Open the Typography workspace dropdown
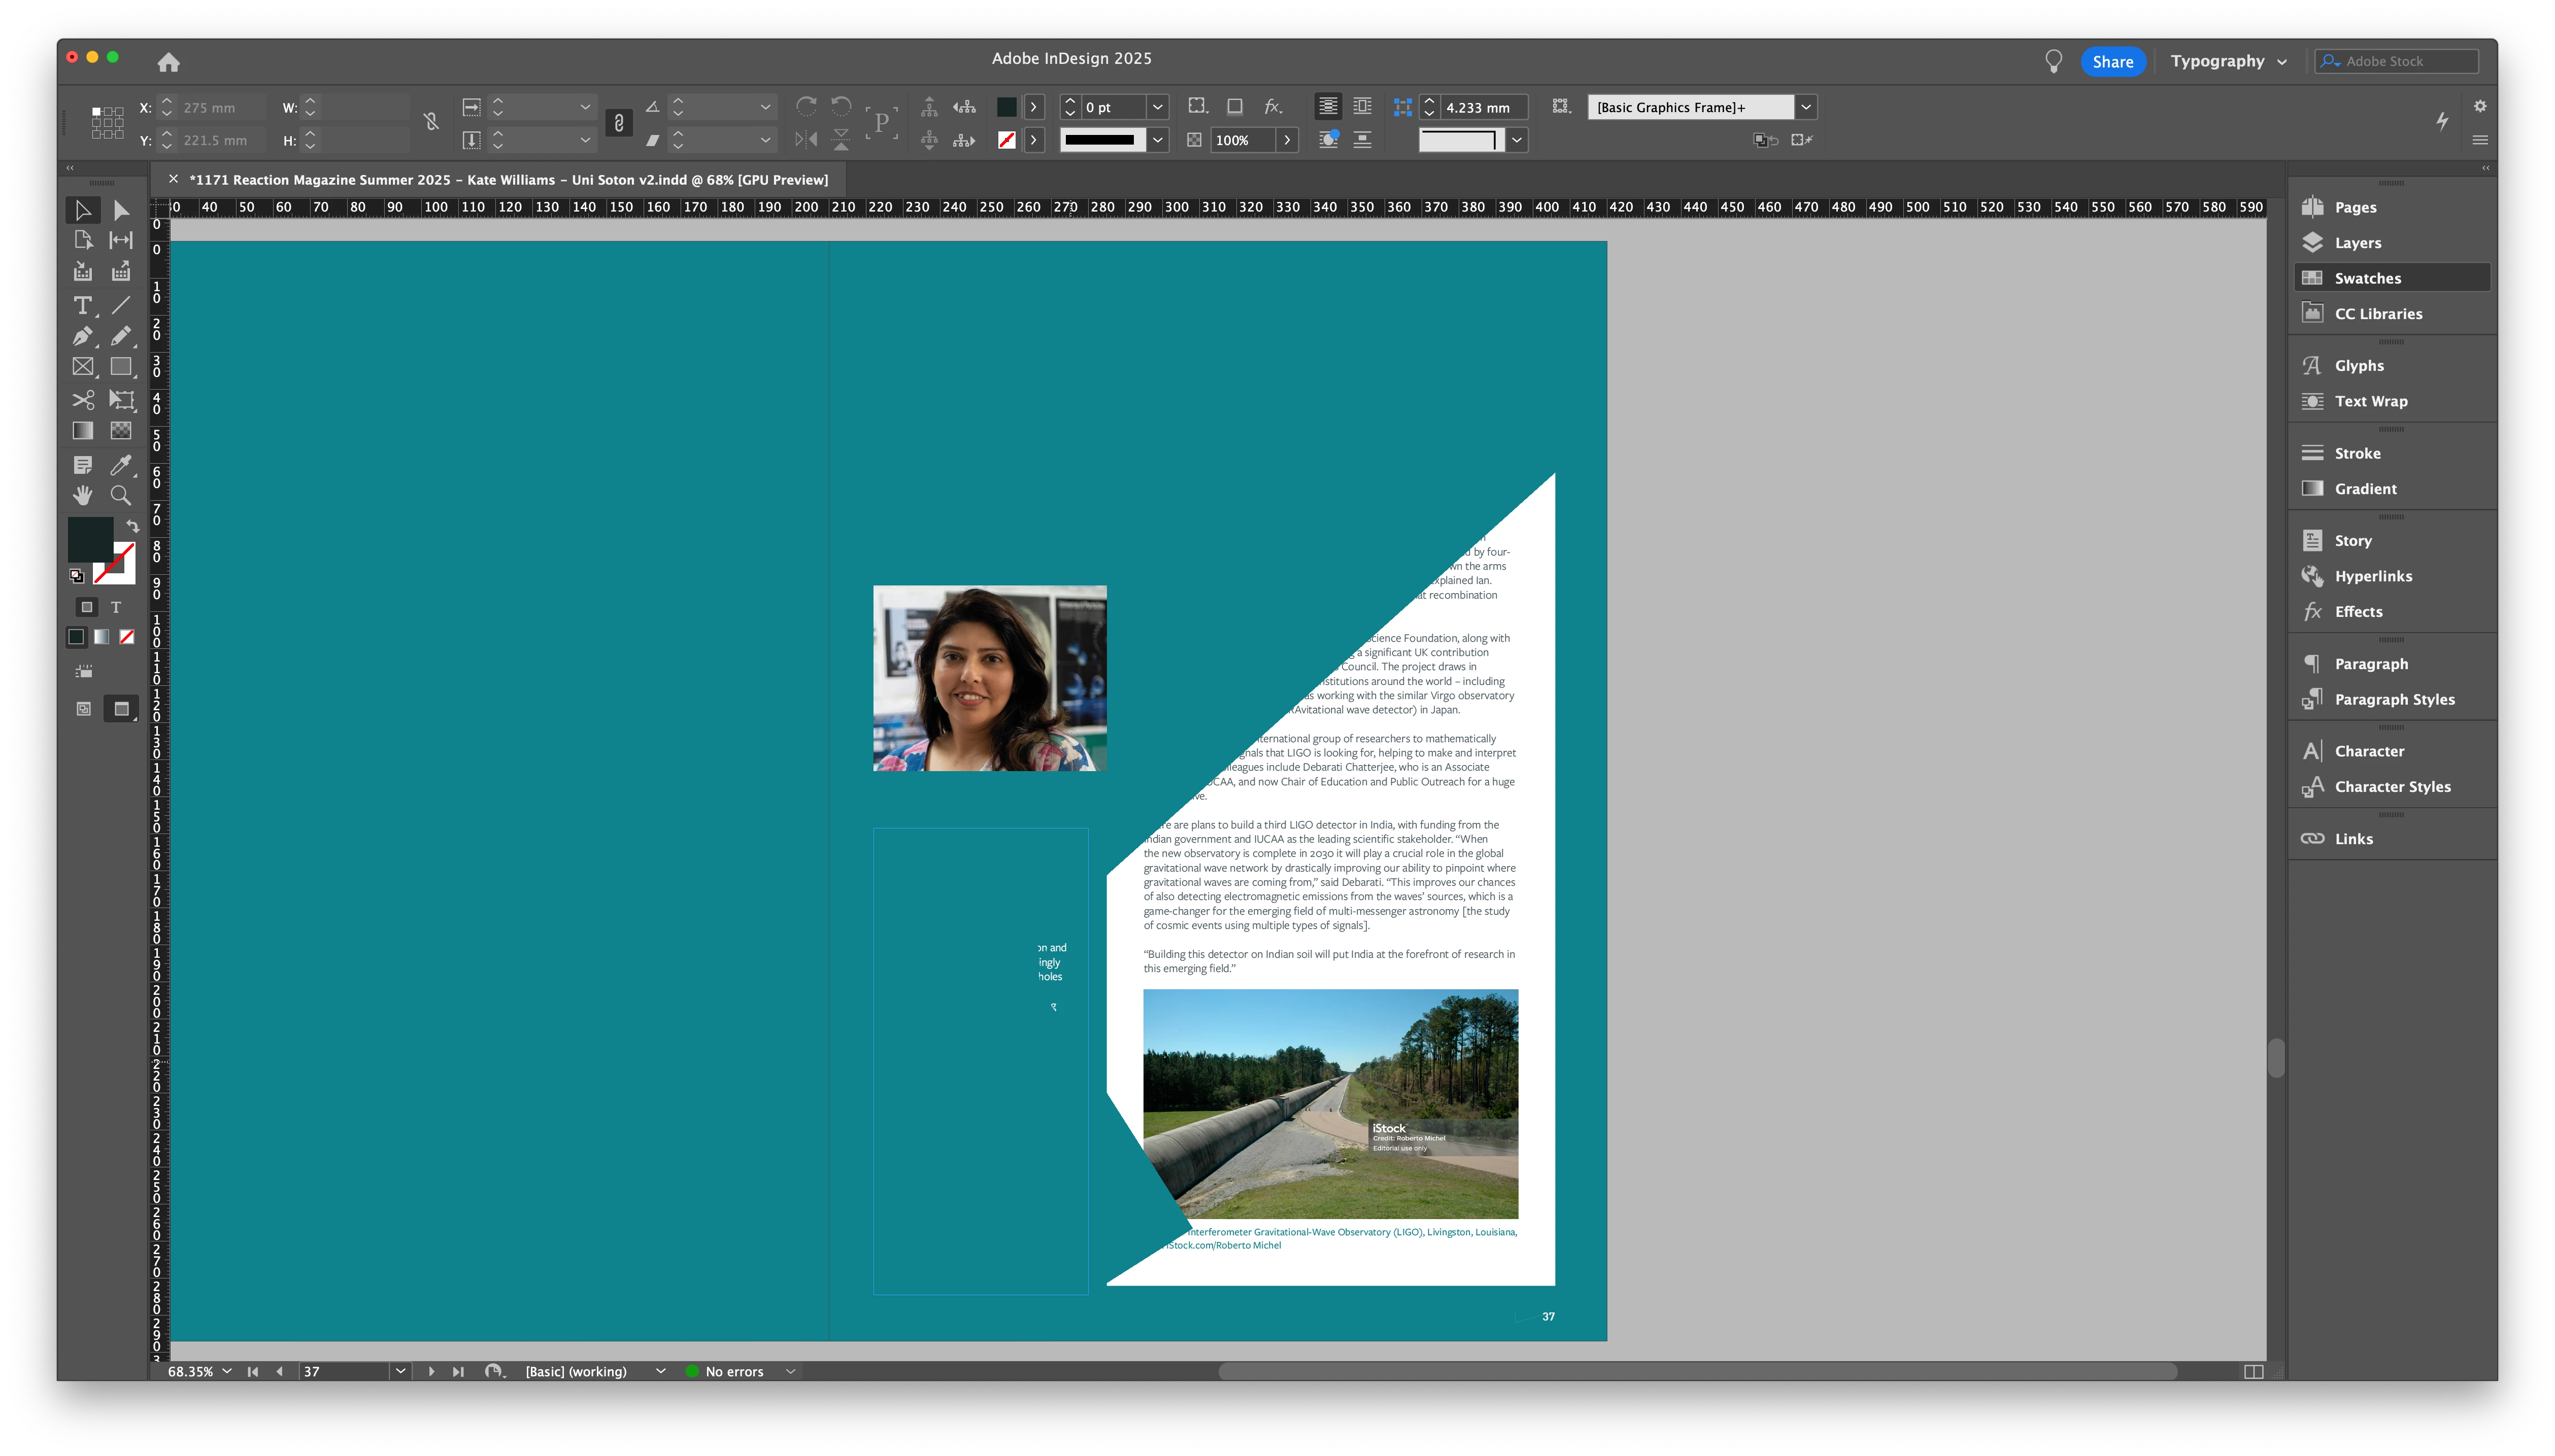Viewport: 2555px width, 1456px height. click(x=2228, y=61)
